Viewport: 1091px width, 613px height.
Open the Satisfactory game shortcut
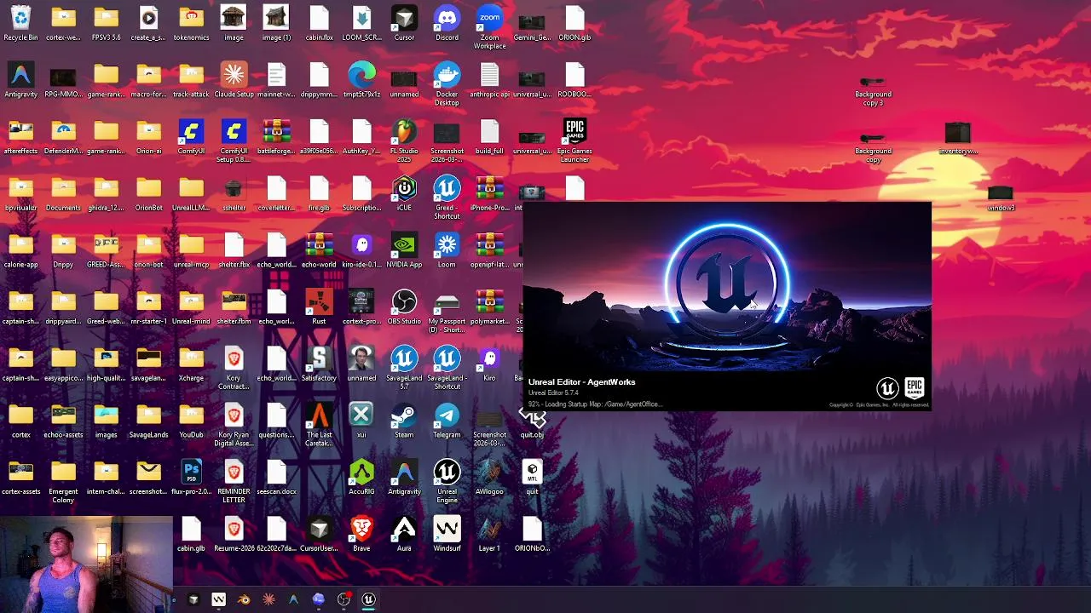(x=319, y=364)
